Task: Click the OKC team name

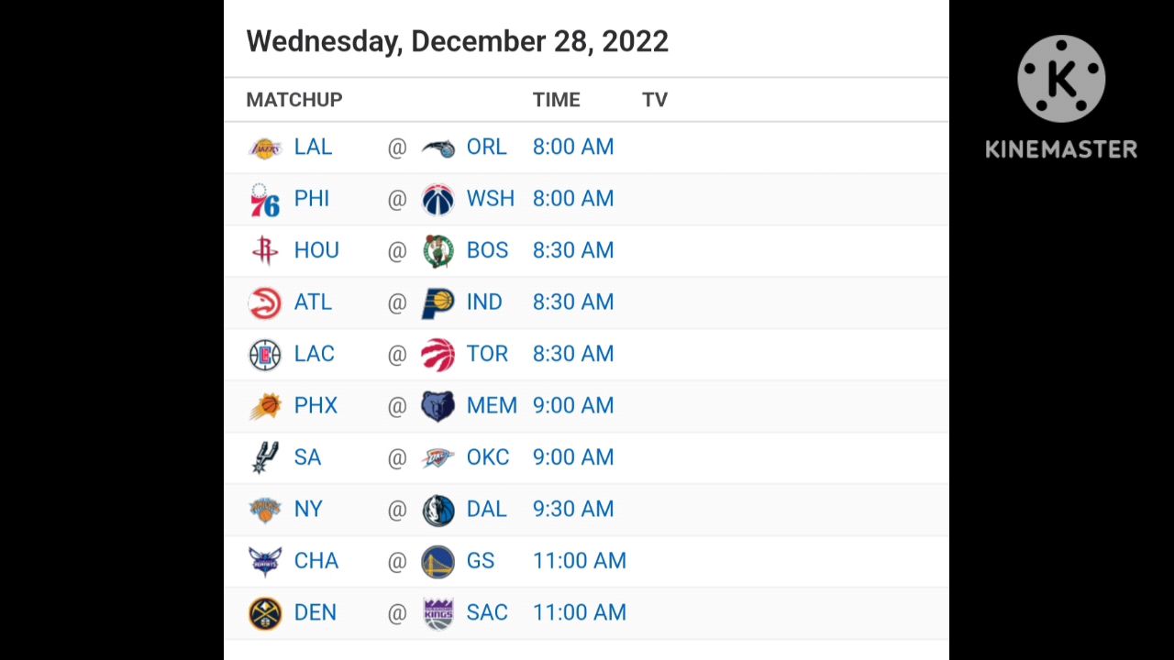Action: coord(487,457)
